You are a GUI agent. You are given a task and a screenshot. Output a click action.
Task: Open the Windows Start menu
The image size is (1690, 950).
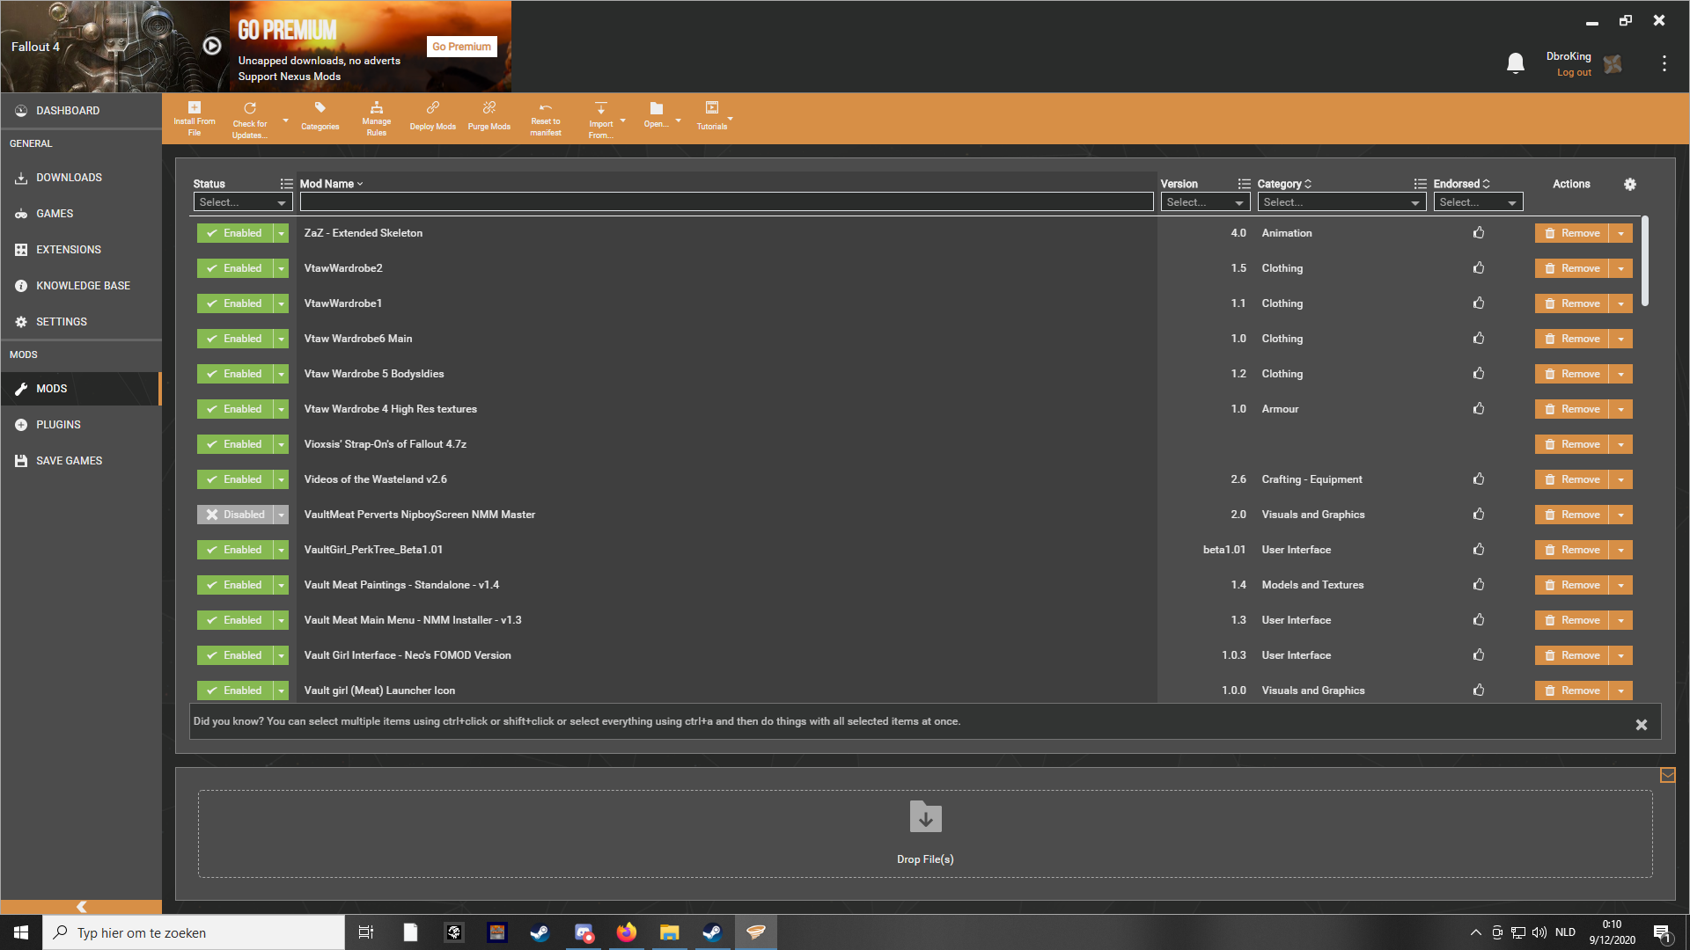click(x=21, y=932)
